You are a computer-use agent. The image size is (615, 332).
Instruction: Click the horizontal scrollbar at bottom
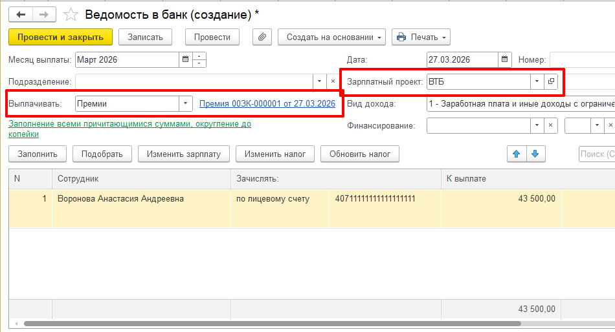pos(272,323)
